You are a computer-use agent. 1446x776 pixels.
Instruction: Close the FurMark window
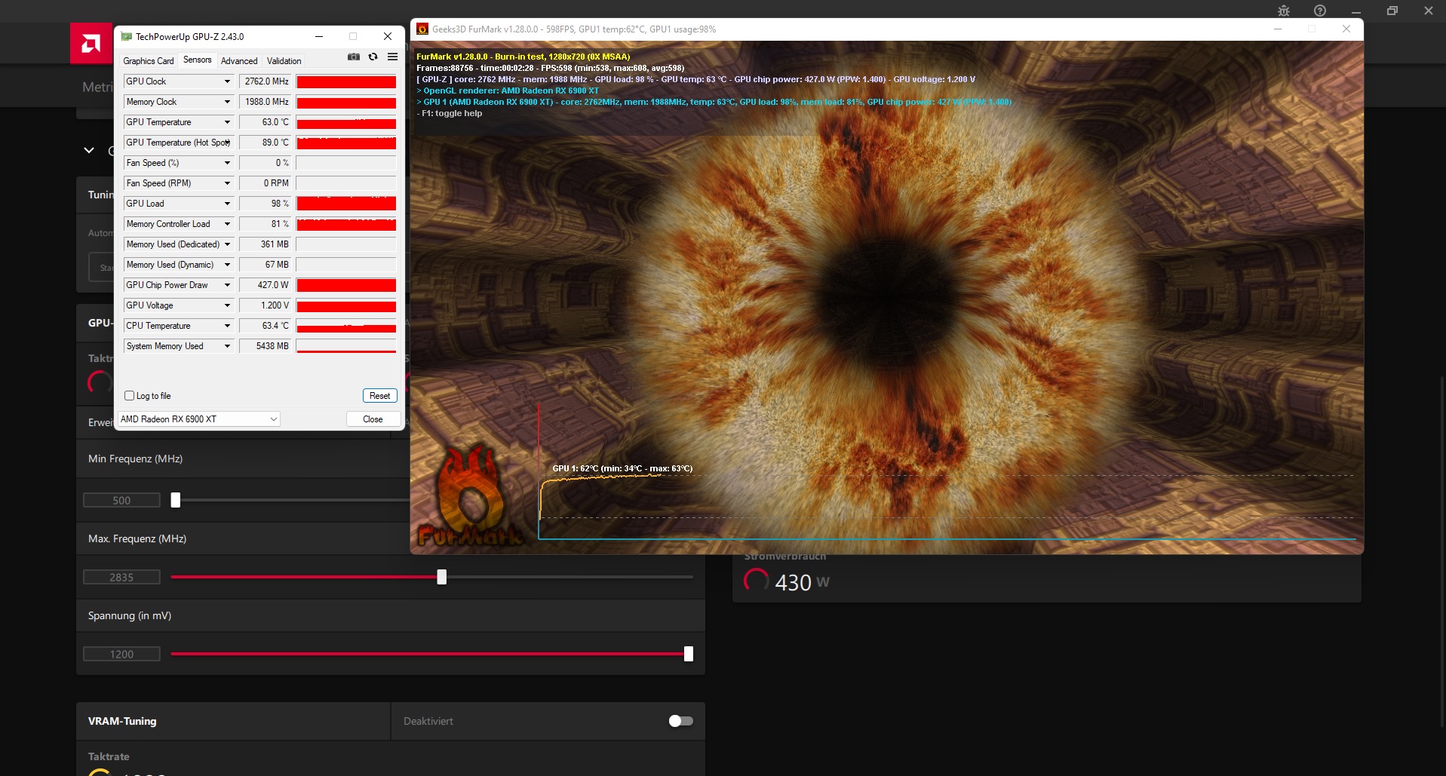[x=1346, y=29]
